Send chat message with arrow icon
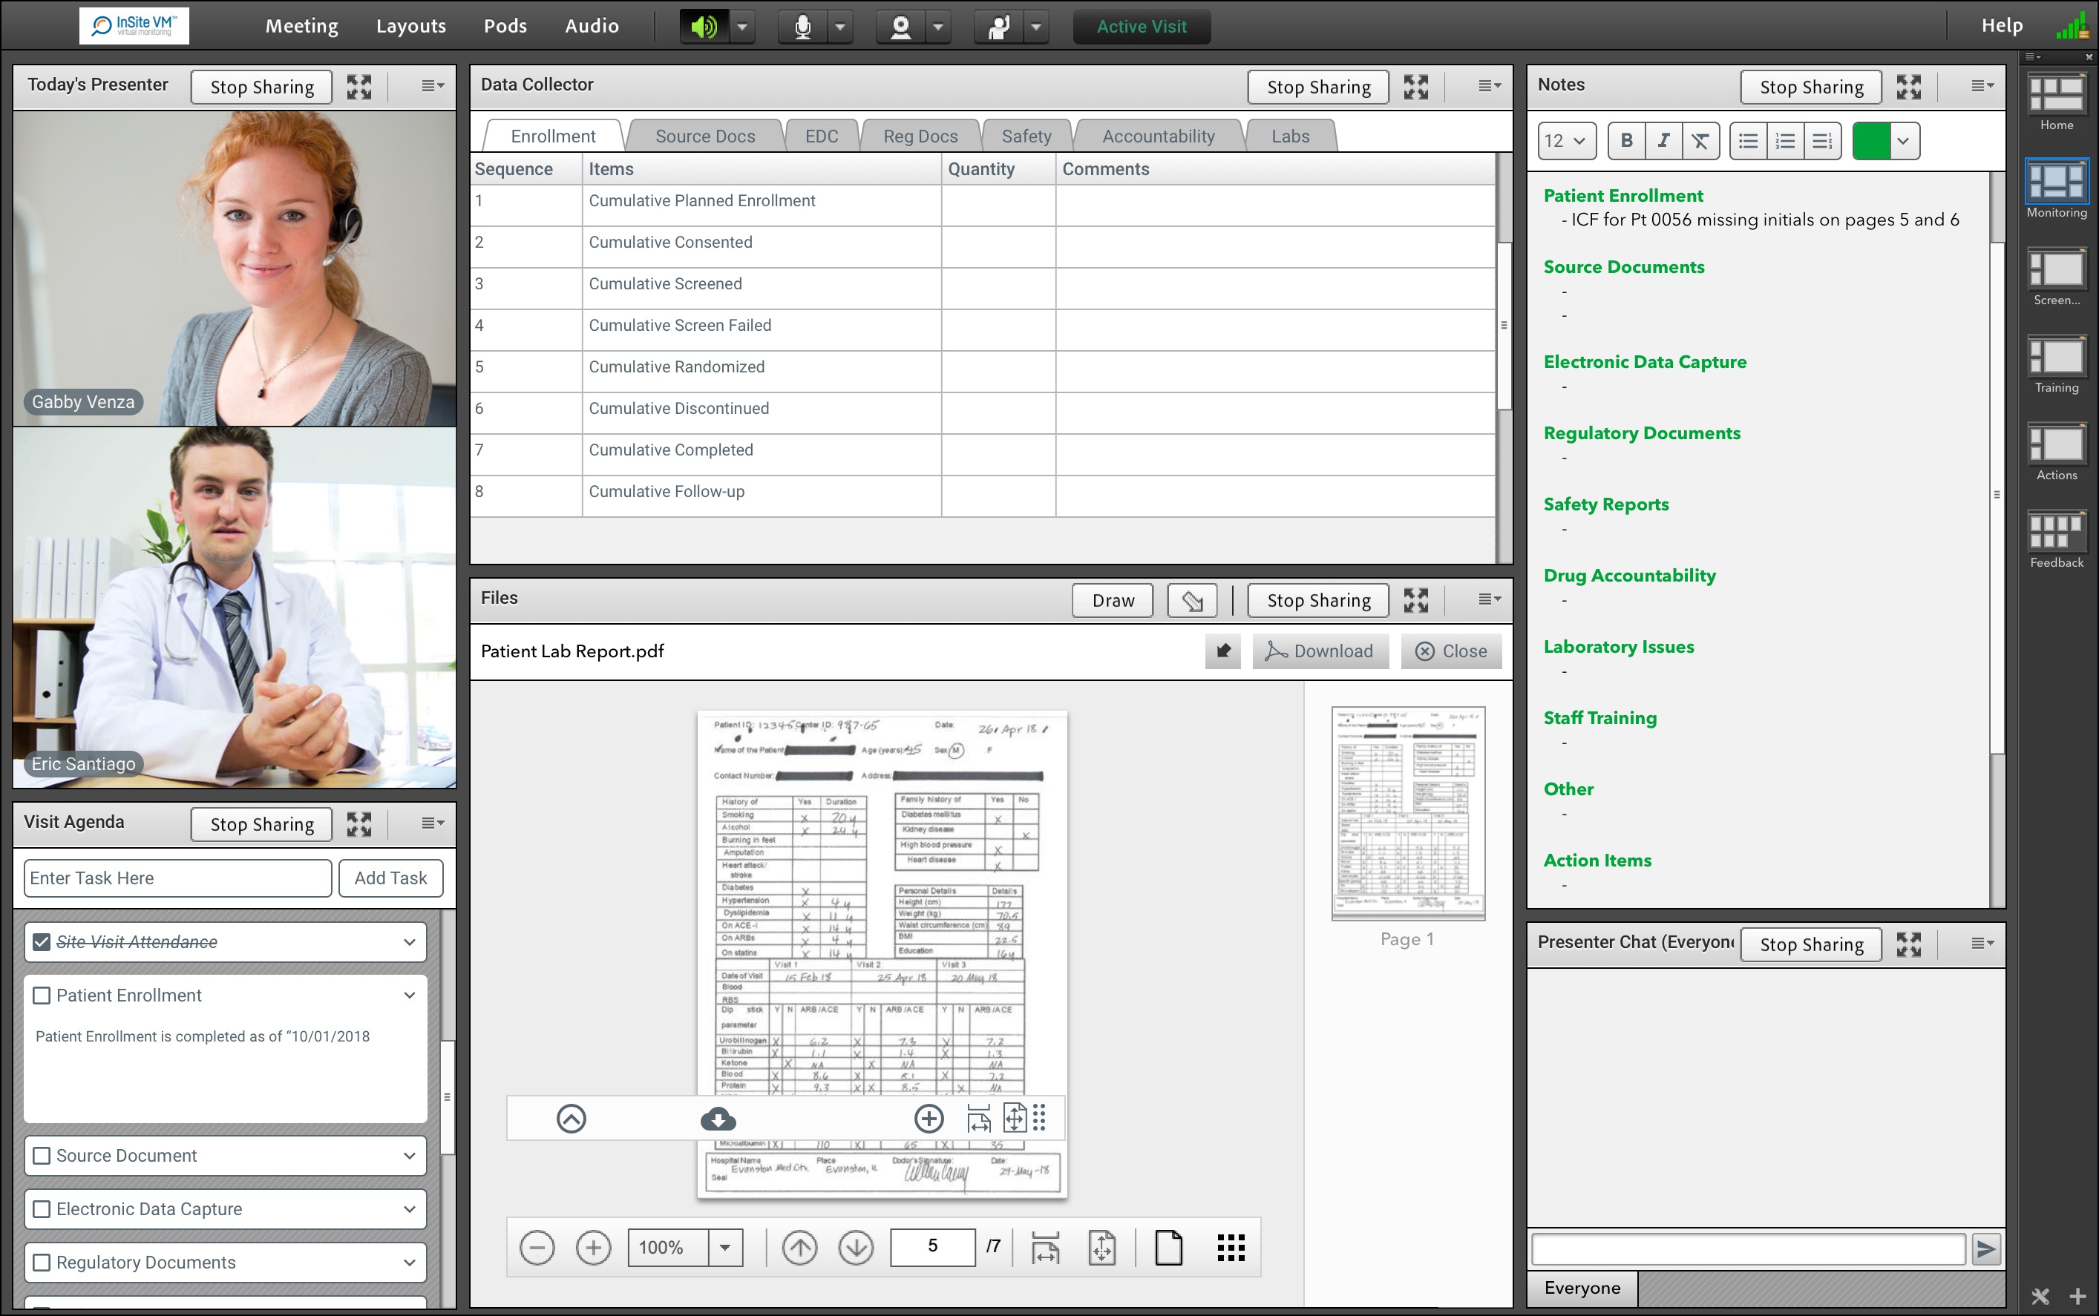Image resolution: width=2099 pixels, height=1316 pixels. 1986,1250
